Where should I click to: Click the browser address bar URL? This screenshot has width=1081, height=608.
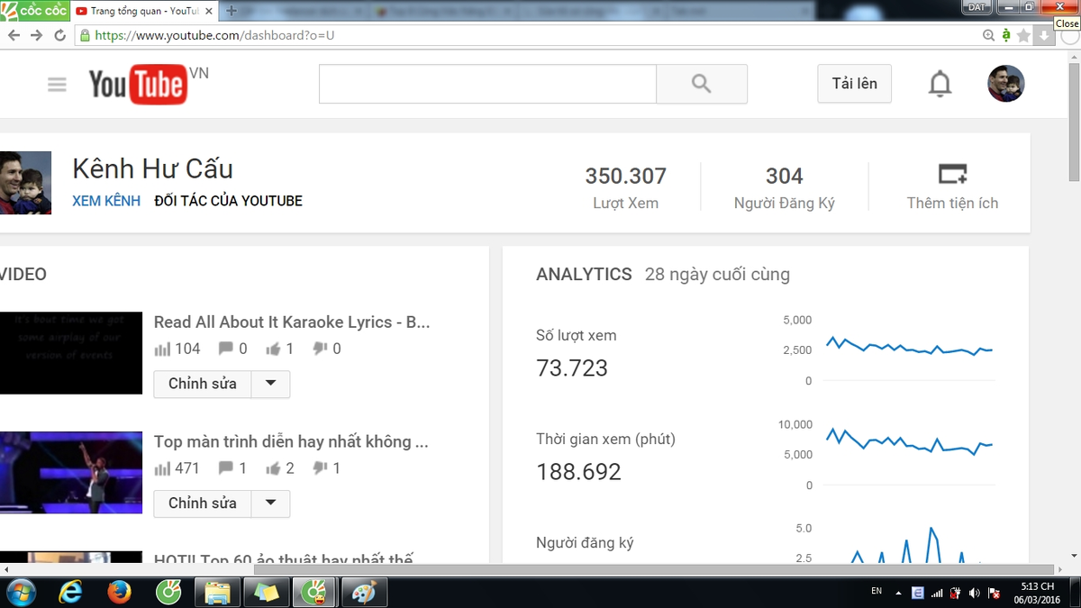[x=214, y=35]
